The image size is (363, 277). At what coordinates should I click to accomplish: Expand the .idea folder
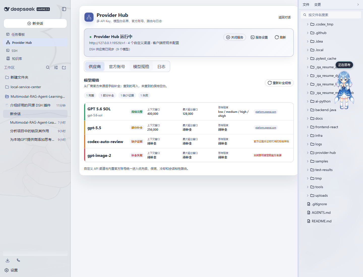point(308,41)
